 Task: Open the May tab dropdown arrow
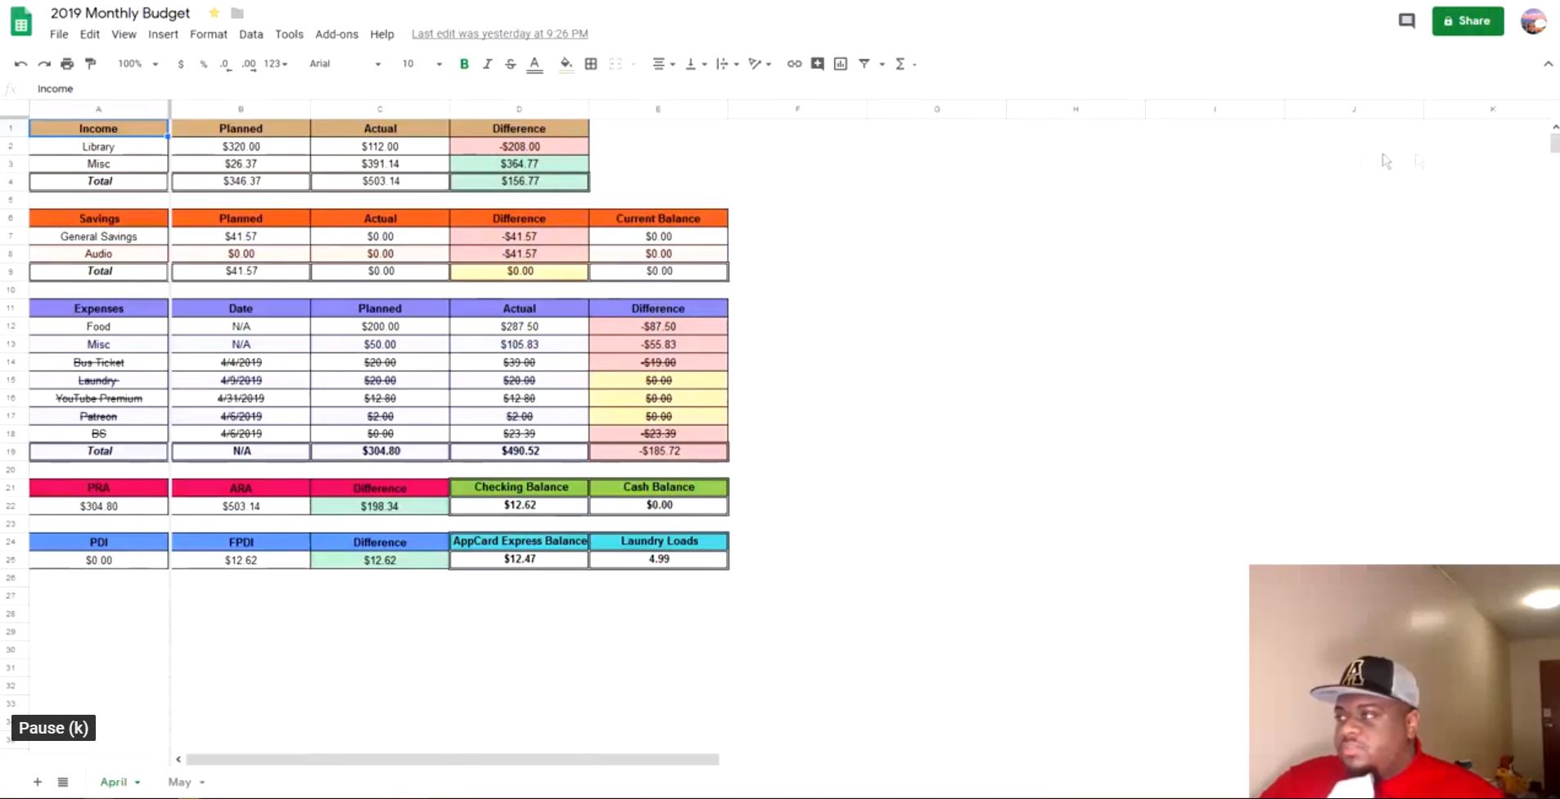click(202, 783)
